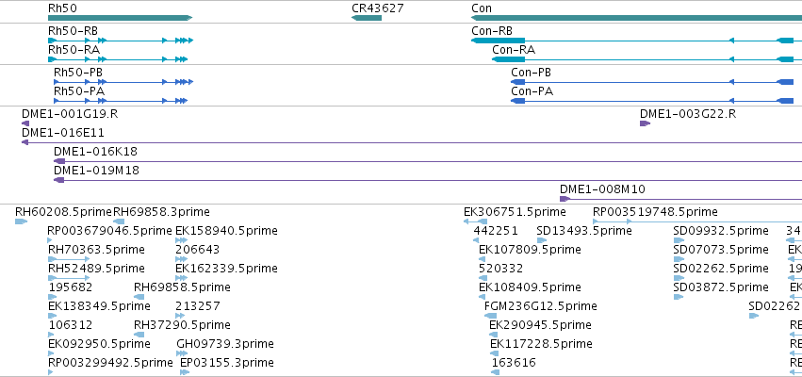Click the RP003519748.5prime feature line
The image size is (802, 377).
(x=697, y=221)
